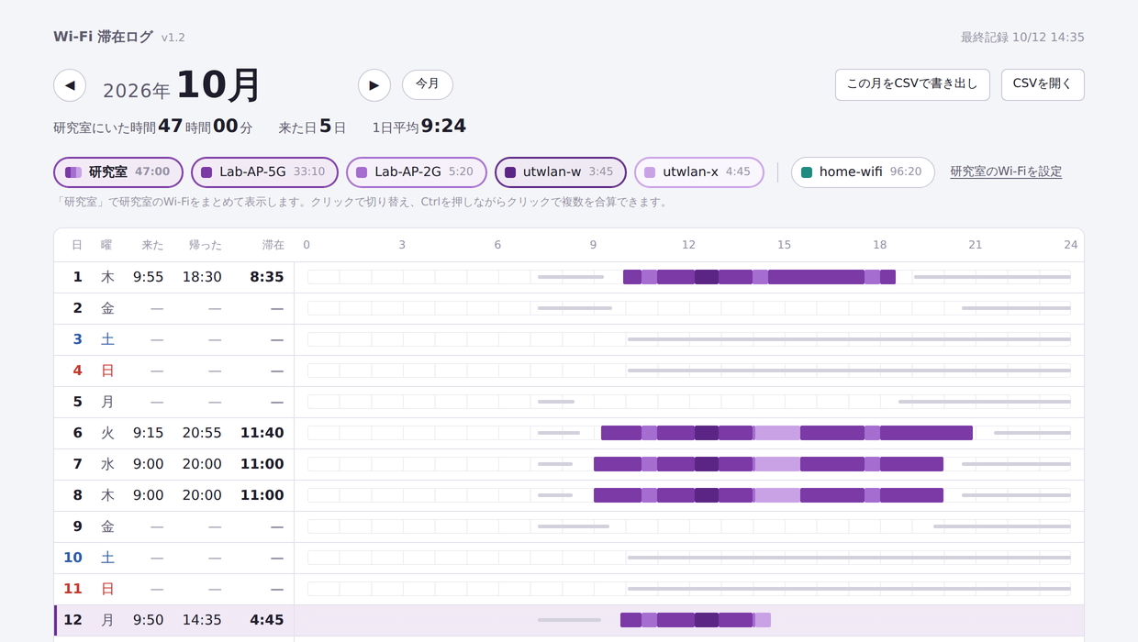Click the Wi-Fi 滞在ログ title
Image resolution: width=1138 pixels, height=642 pixels.
[x=103, y=37]
